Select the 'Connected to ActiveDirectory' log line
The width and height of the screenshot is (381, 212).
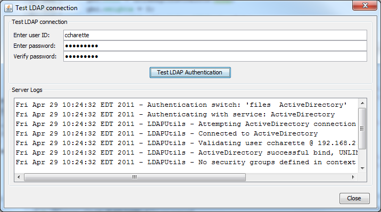click(x=167, y=133)
